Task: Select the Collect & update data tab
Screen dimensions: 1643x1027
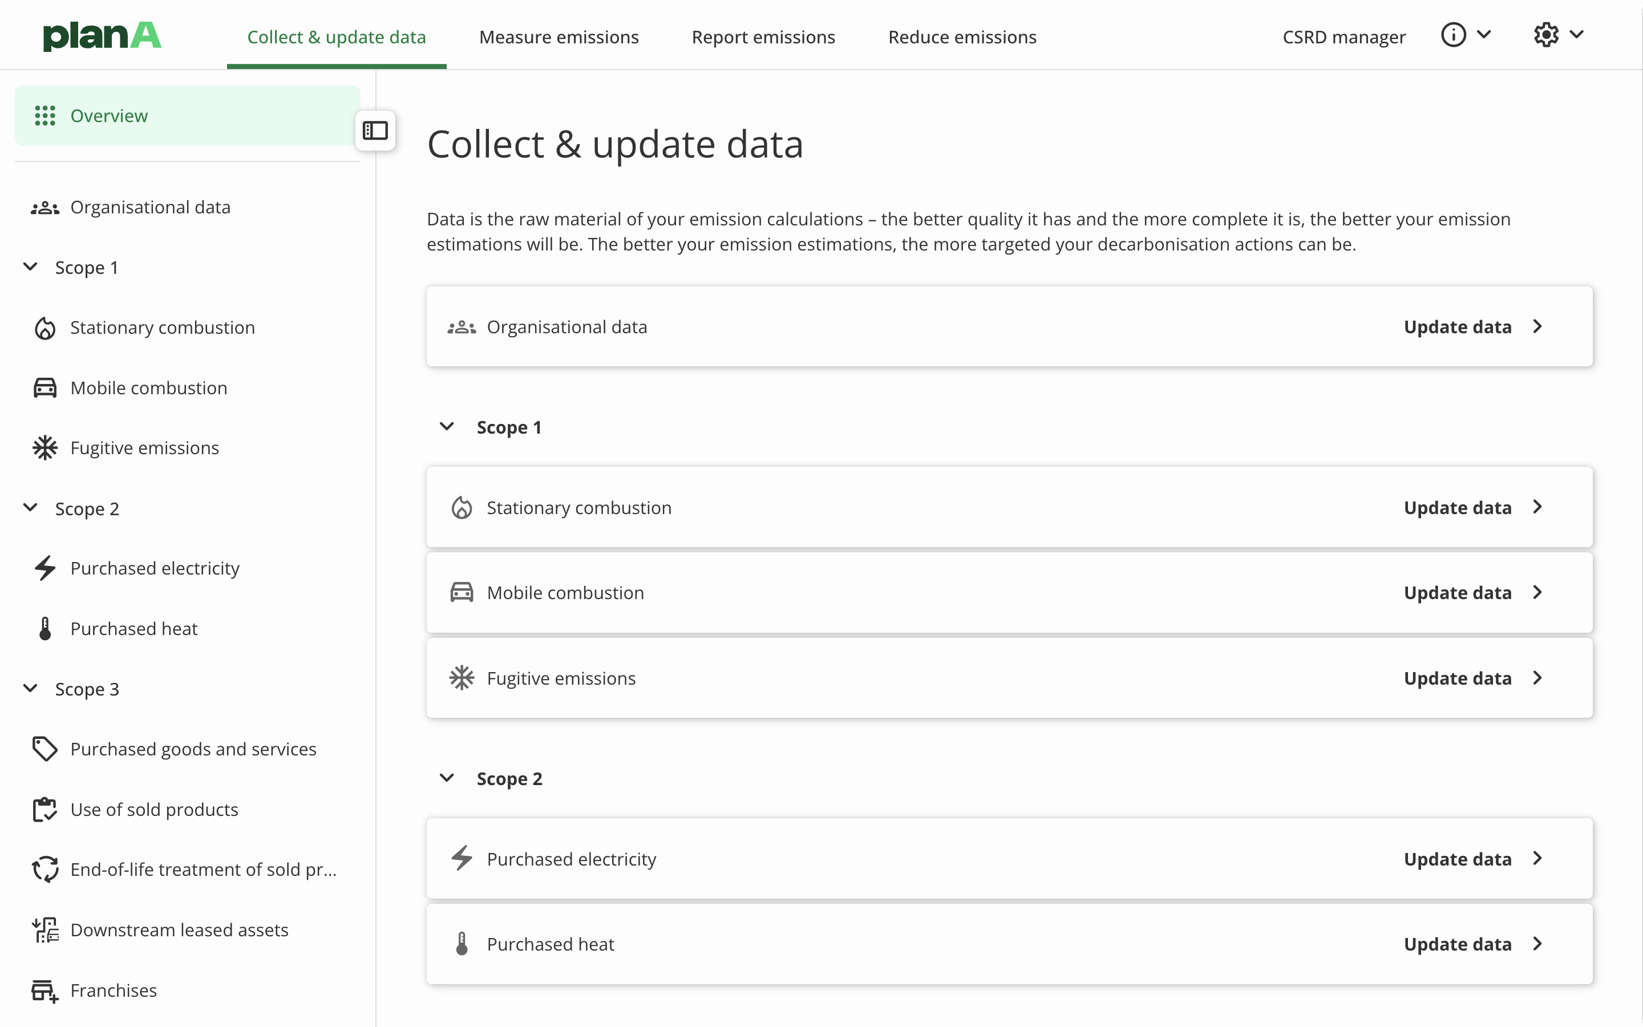Action: coord(336,37)
